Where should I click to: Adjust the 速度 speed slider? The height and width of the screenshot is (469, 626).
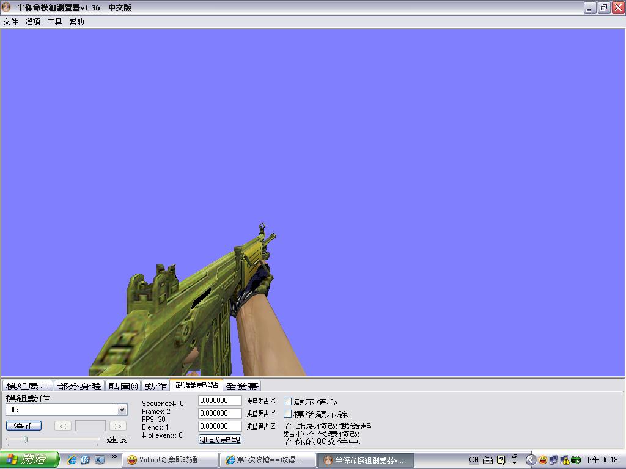[26, 440]
